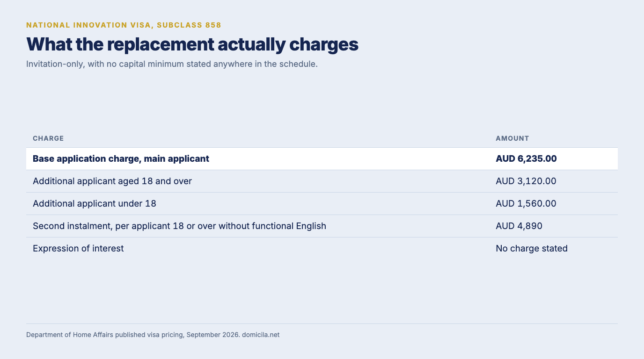The image size is (644, 359).
Task: Select the Second instalment row label
Action: point(179,226)
